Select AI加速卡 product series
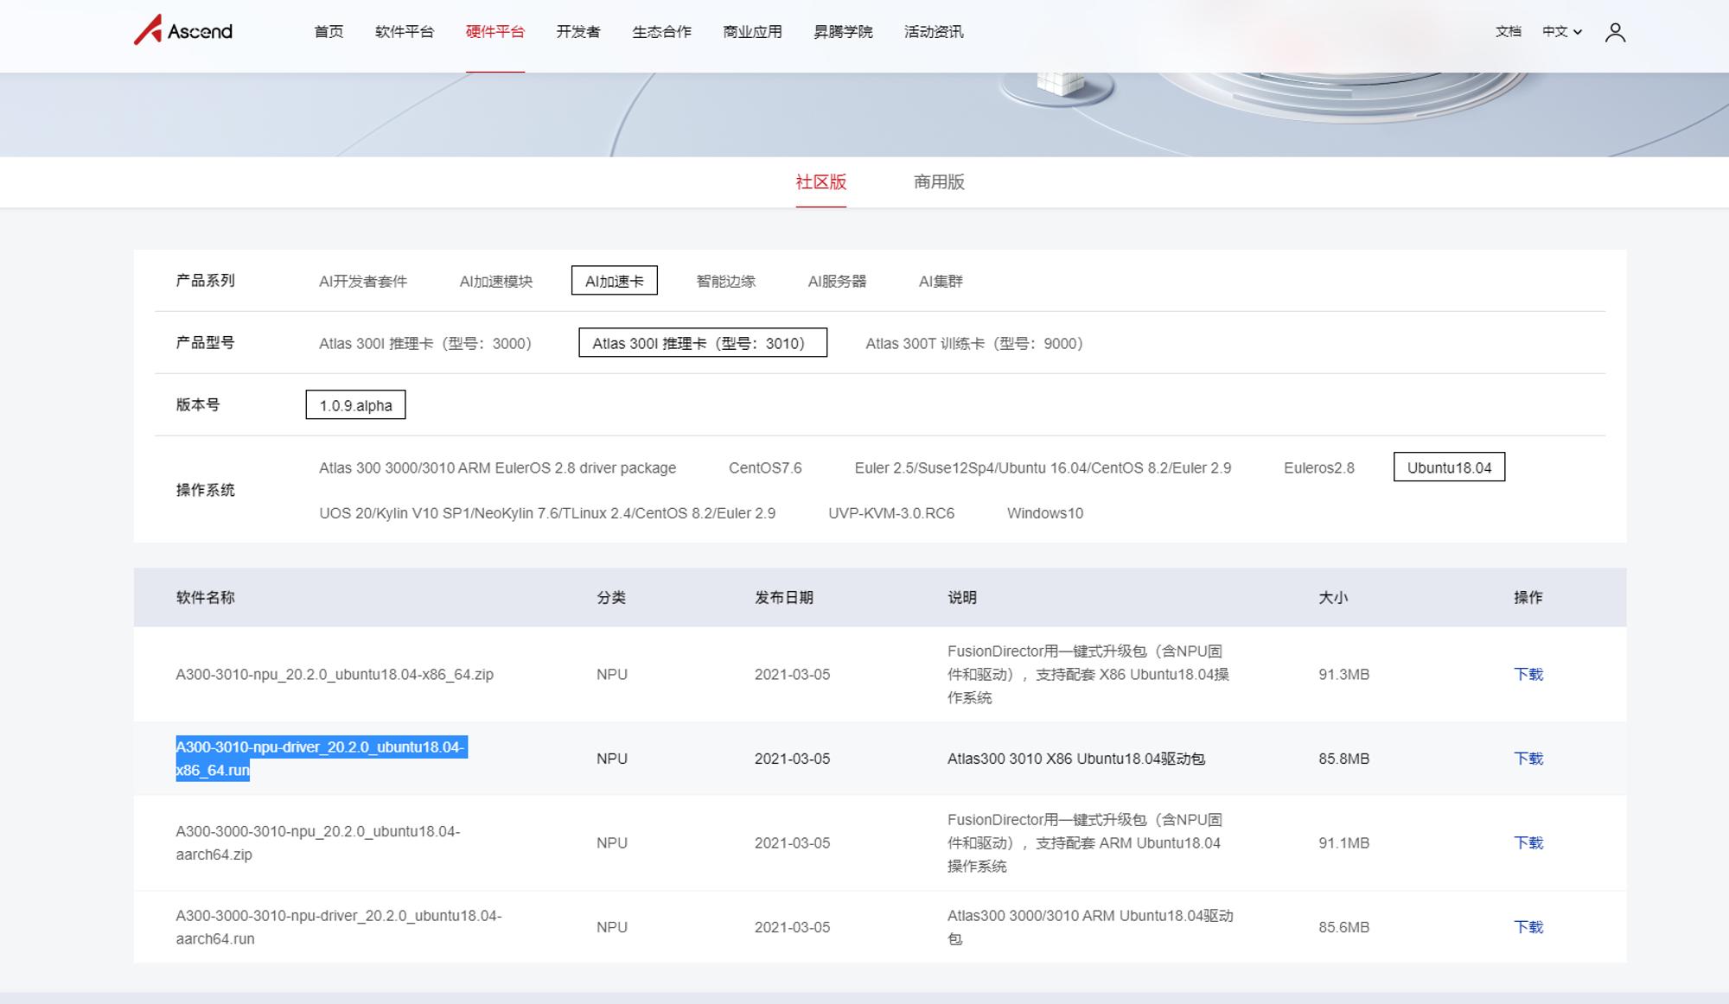 click(615, 281)
